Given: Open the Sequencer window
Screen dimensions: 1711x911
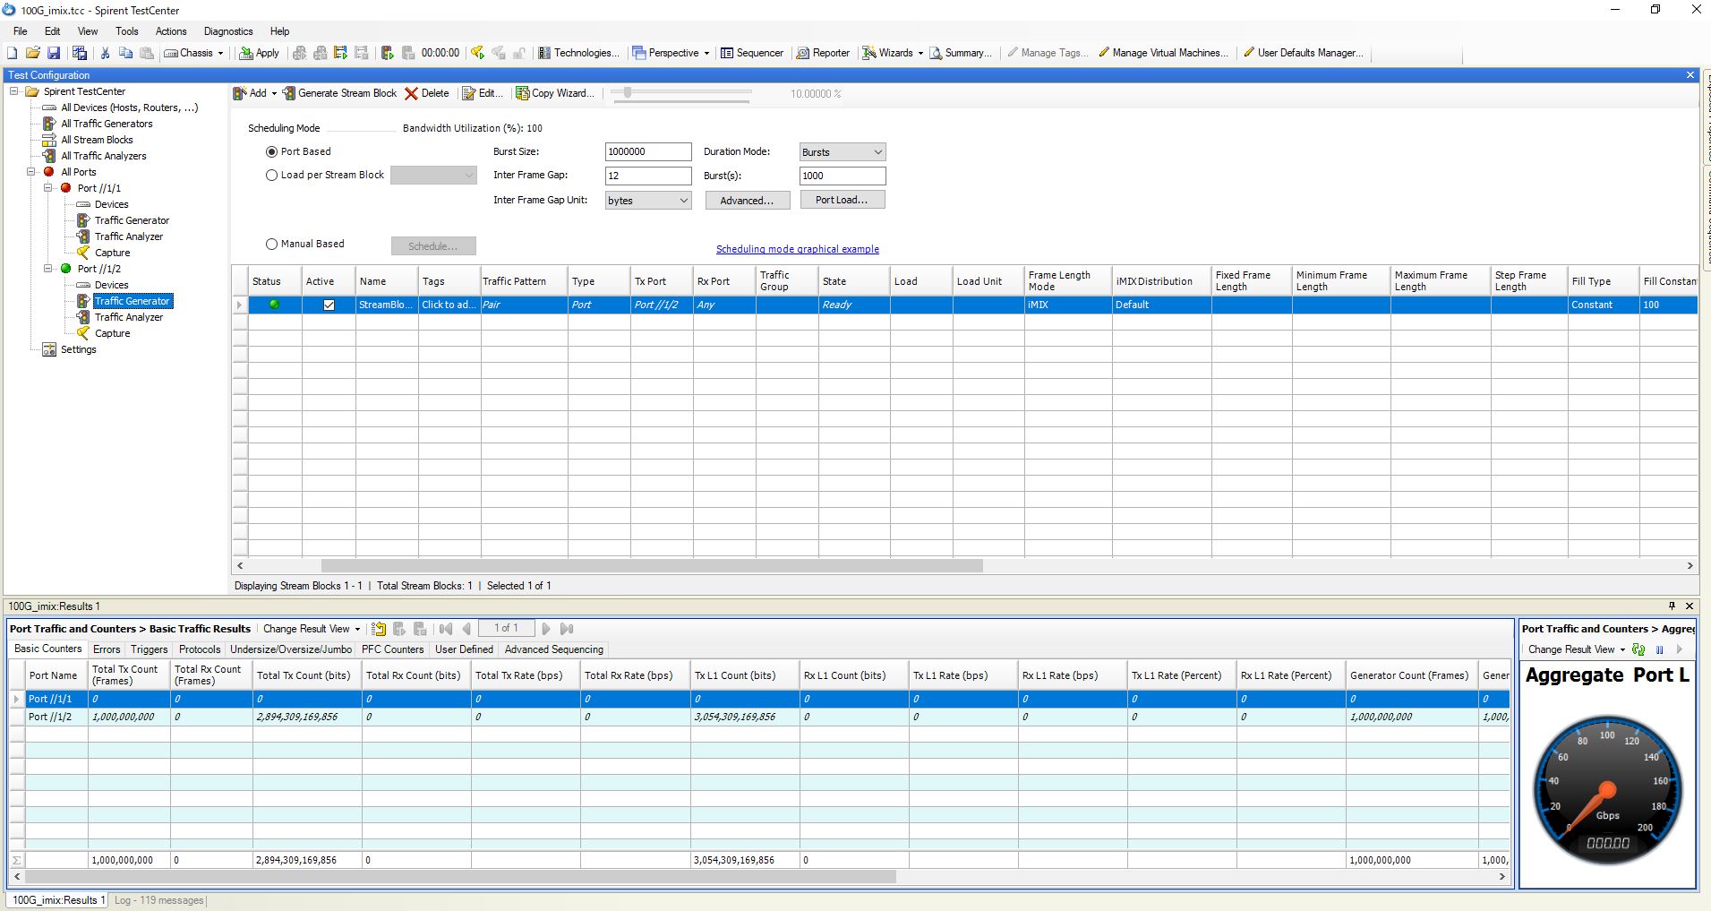Looking at the screenshot, I should pyautogui.click(x=752, y=53).
